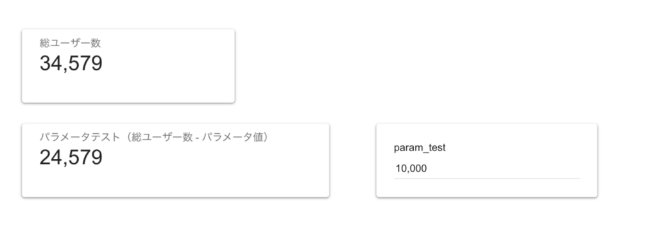657x235 pixels.
Task: Click the param_test input field showing 10,000
Action: [x=486, y=169]
